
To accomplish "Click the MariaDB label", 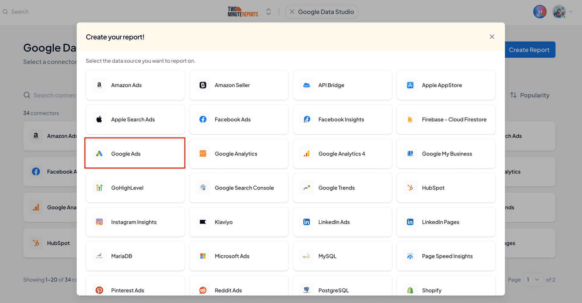I will (x=122, y=256).
